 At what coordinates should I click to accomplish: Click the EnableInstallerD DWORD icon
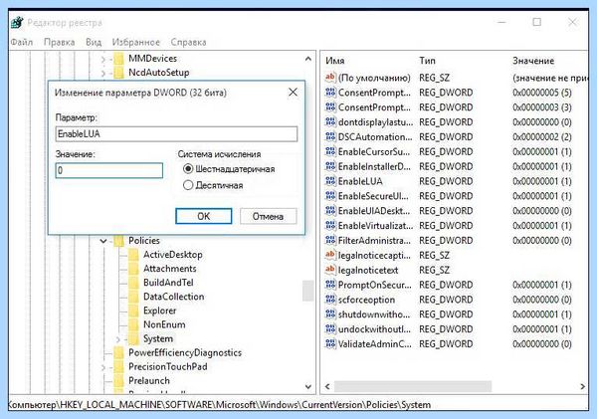(330, 166)
